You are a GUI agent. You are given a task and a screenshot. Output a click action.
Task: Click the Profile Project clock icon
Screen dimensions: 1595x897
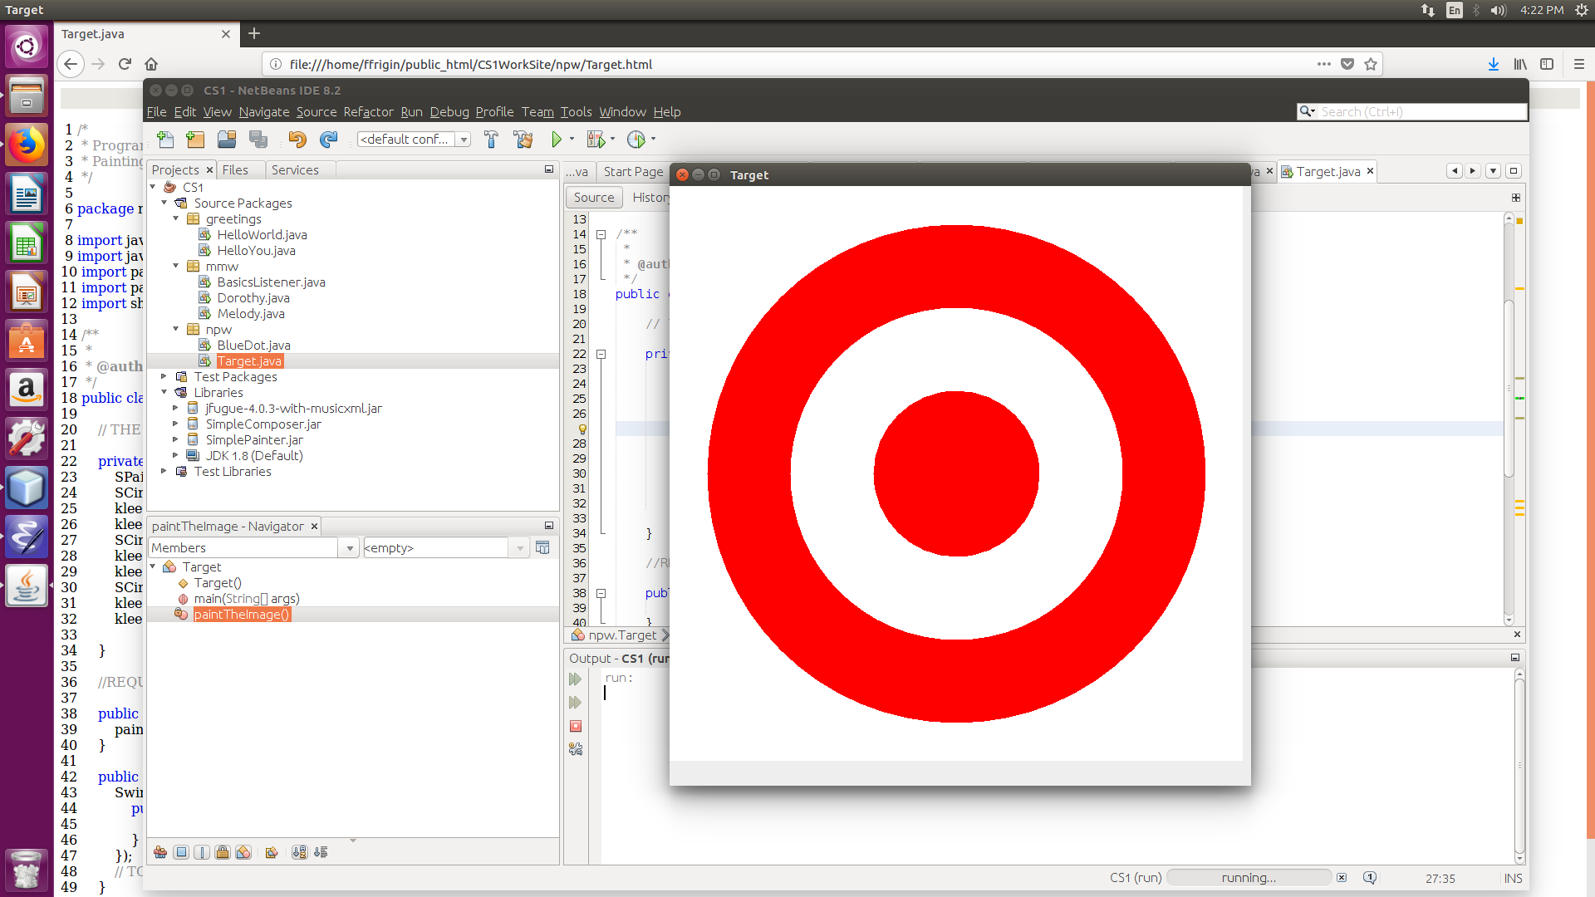(x=636, y=140)
